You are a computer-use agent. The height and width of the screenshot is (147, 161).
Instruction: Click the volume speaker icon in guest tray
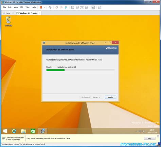point(143,131)
